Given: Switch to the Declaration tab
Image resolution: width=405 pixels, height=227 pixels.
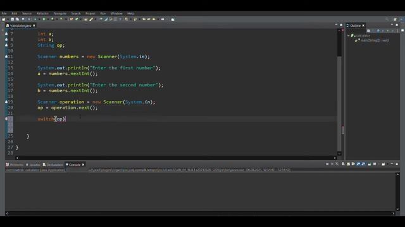Looking at the screenshot, I should coord(53,165).
